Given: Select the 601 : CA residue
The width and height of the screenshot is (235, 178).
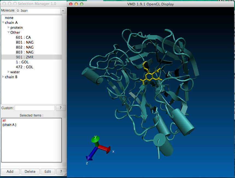Looking at the screenshot, I should pyautogui.click(x=23, y=38).
